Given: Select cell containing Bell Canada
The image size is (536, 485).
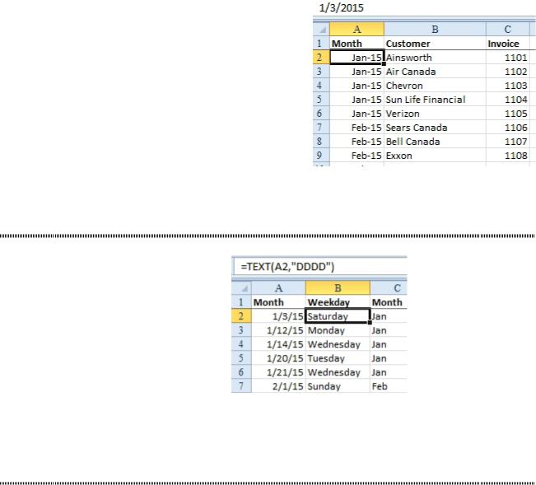Looking at the screenshot, I should point(435,142).
